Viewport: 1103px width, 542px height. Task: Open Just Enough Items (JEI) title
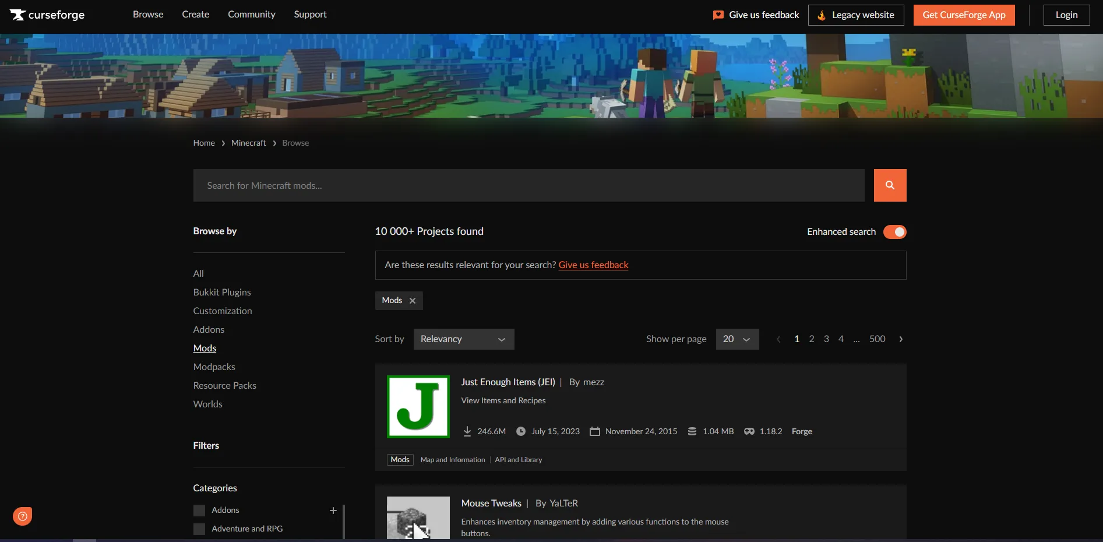(508, 382)
